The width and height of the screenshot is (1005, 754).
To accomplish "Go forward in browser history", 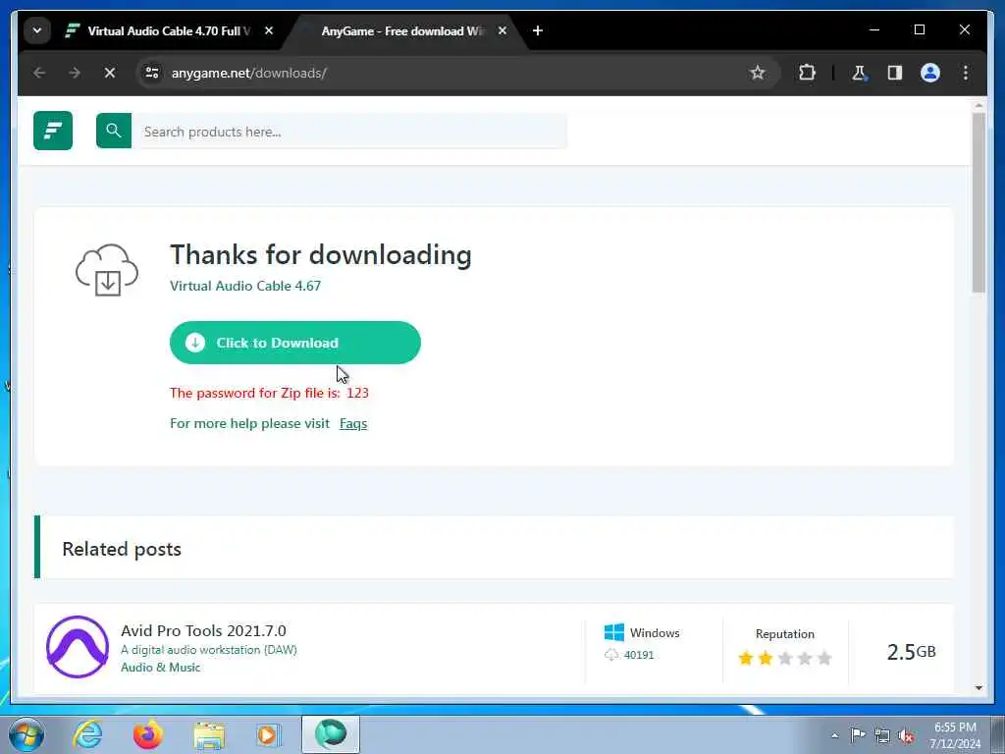I will coord(75,73).
